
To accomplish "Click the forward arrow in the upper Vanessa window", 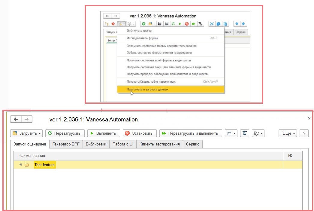I will point(116,16).
